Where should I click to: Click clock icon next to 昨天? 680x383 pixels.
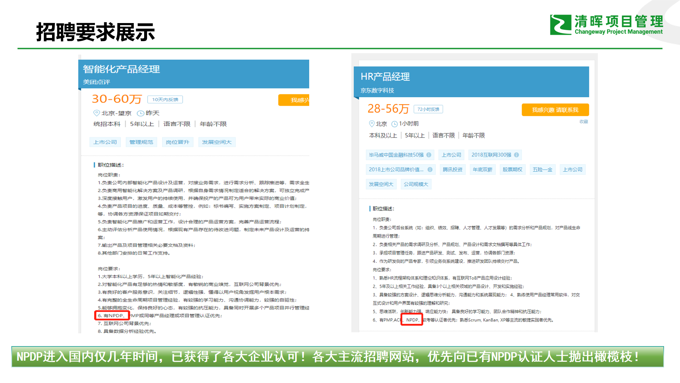click(140, 113)
